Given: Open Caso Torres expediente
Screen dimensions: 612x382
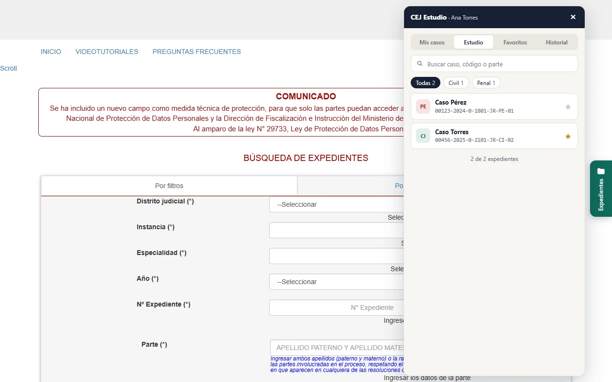Looking at the screenshot, I should [494, 136].
